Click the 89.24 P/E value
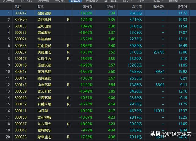This screenshot has width=196, height=141. pos(160,72)
